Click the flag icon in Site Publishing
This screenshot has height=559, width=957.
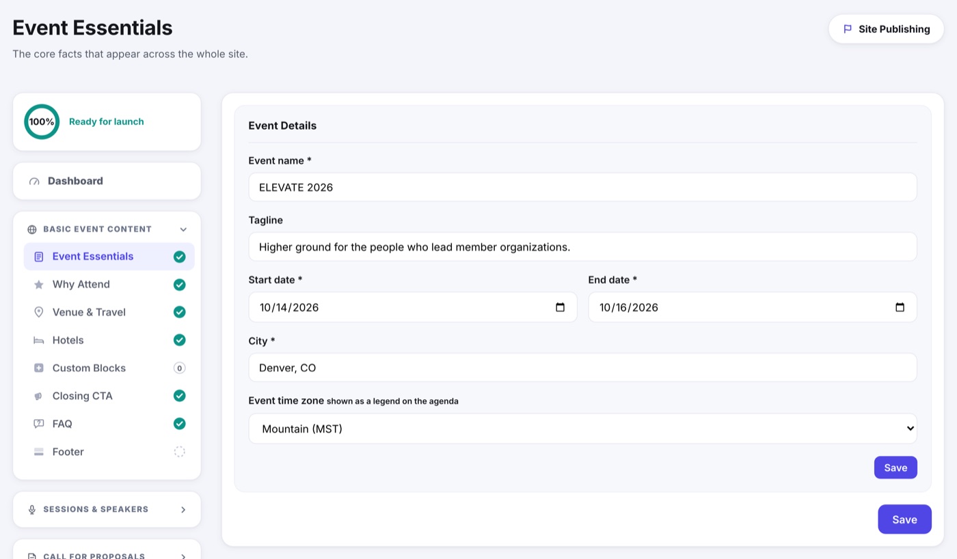coord(848,29)
